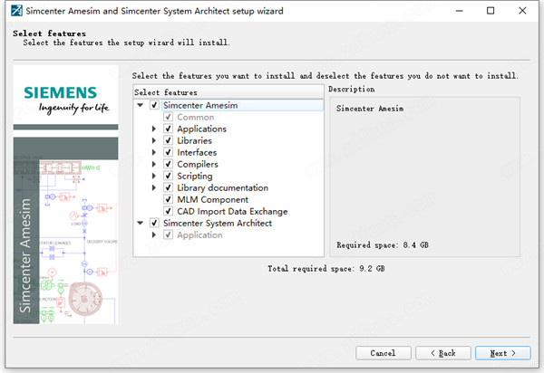
Task: Expand the Scripting node arrow
Action: point(154,176)
